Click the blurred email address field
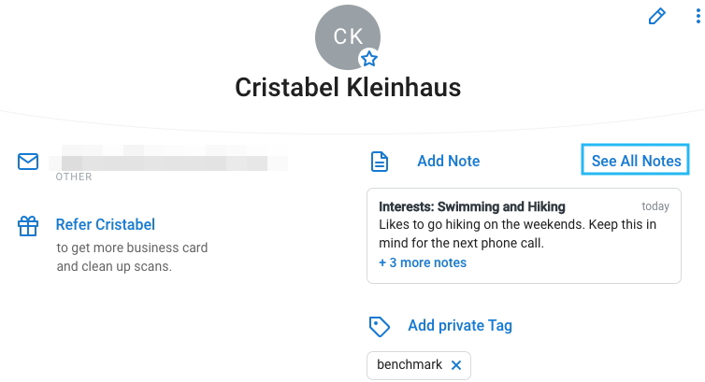The width and height of the screenshot is (705, 382). (168, 158)
